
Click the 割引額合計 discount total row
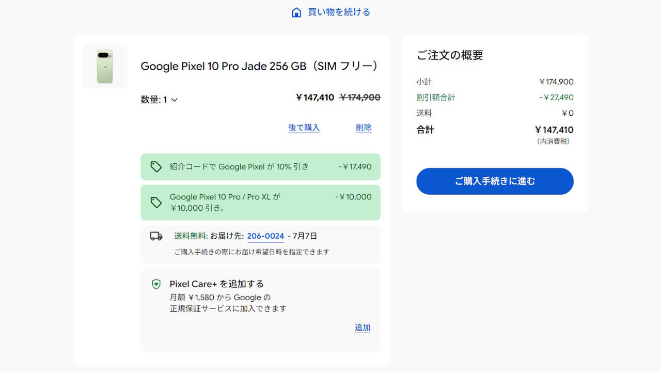tap(495, 97)
